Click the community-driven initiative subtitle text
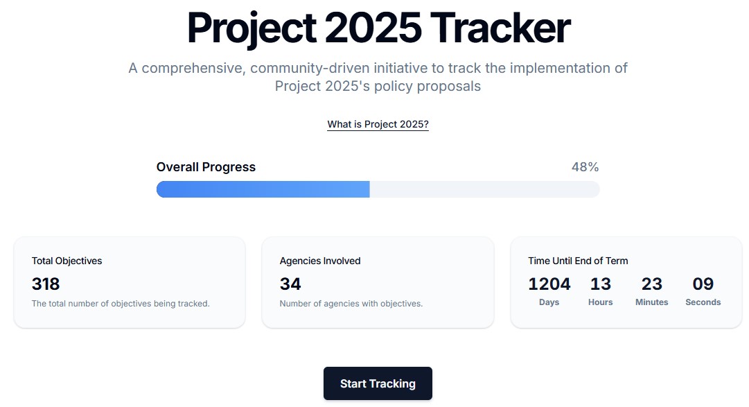 point(378,77)
